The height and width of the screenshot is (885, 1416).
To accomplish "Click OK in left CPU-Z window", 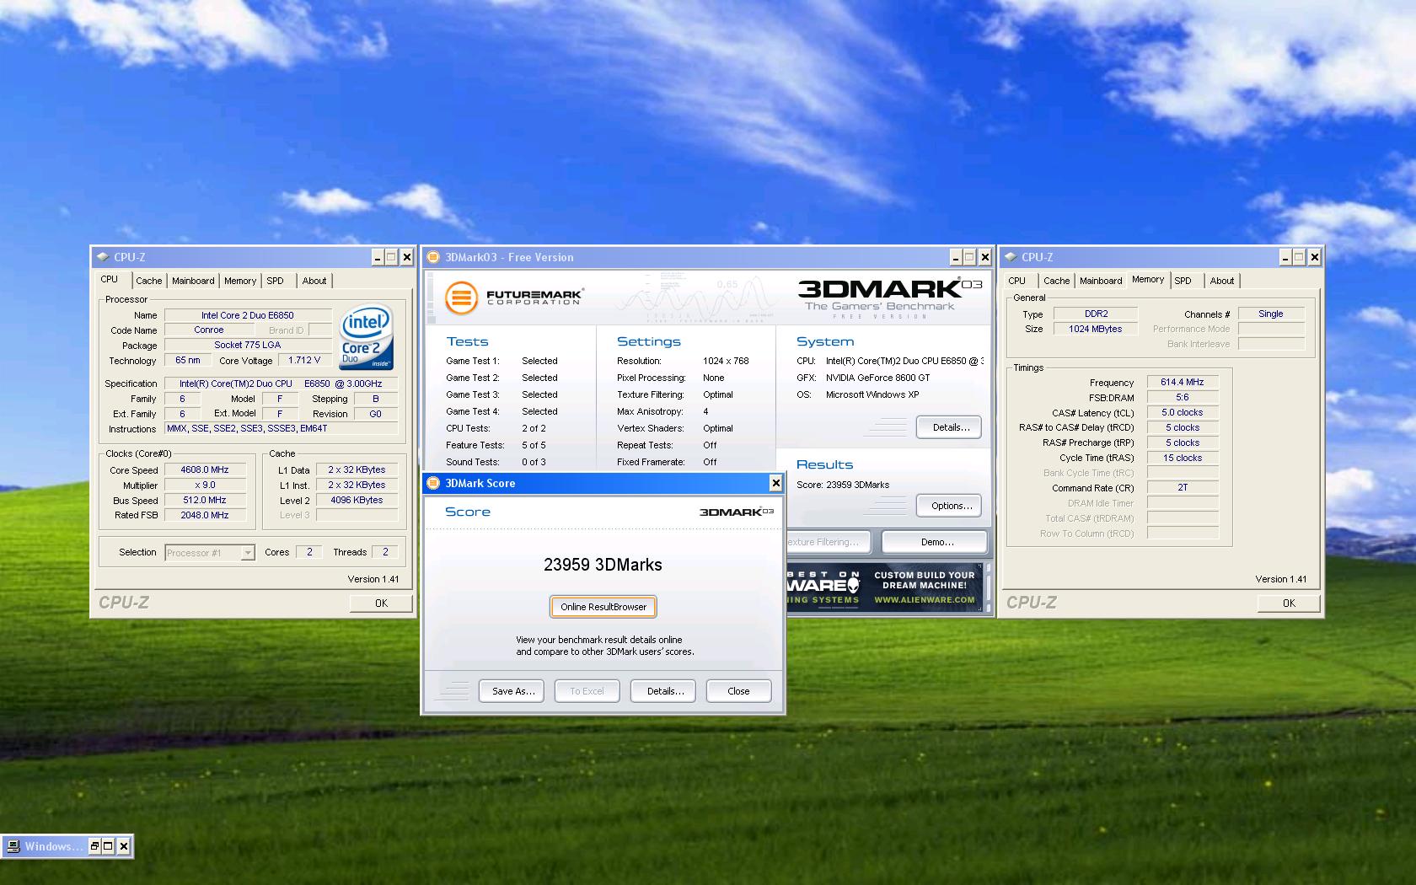I will pos(381,603).
